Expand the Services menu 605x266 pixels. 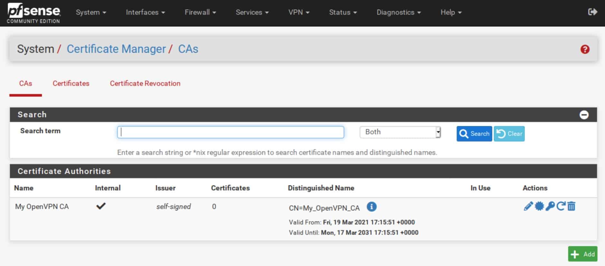pyautogui.click(x=252, y=12)
